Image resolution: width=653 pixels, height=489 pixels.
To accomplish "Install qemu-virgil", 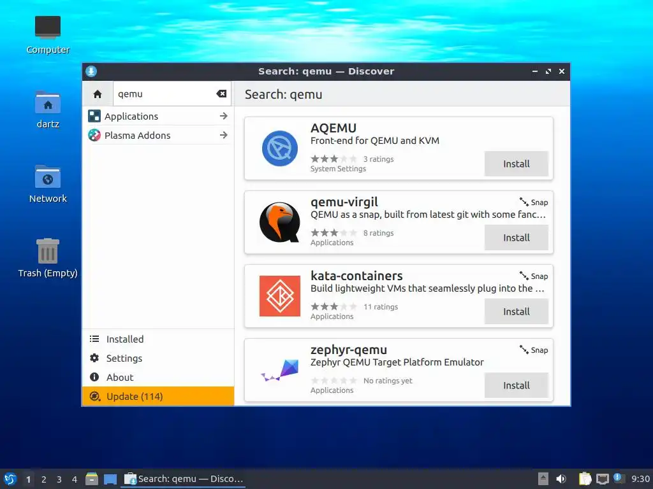I will (x=517, y=238).
